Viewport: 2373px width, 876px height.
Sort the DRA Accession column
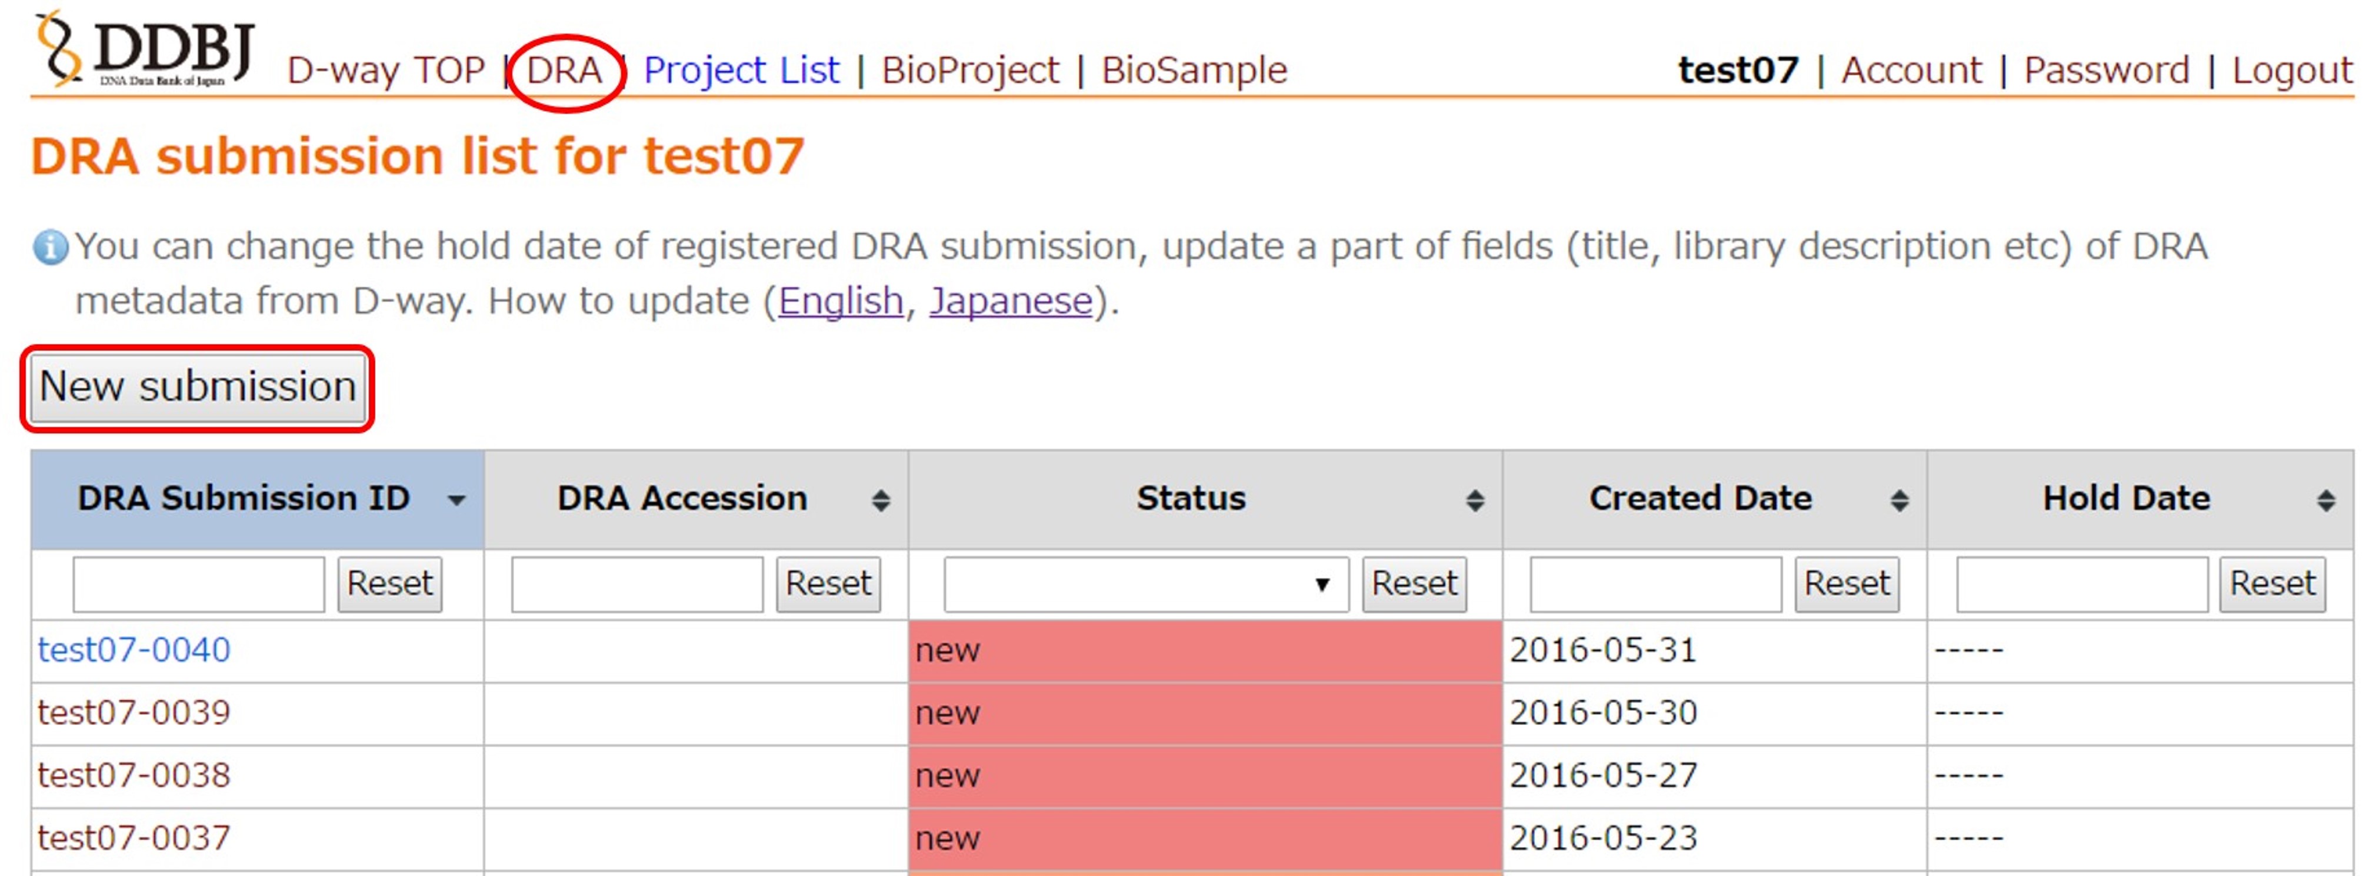coord(881,500)
